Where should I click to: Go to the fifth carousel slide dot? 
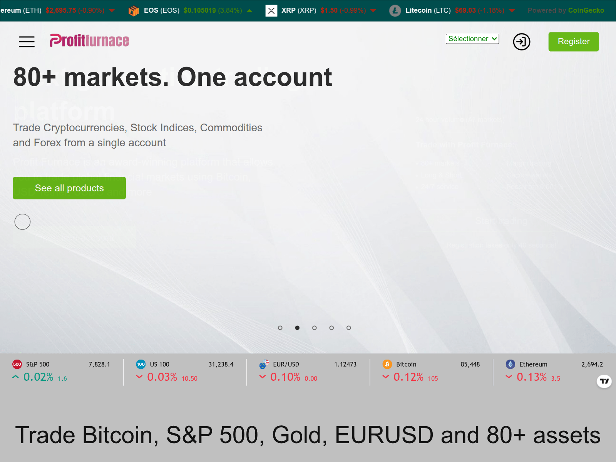click(x=348, y=328)
